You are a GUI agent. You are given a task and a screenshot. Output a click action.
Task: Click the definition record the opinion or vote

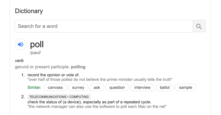click(53, 75)
